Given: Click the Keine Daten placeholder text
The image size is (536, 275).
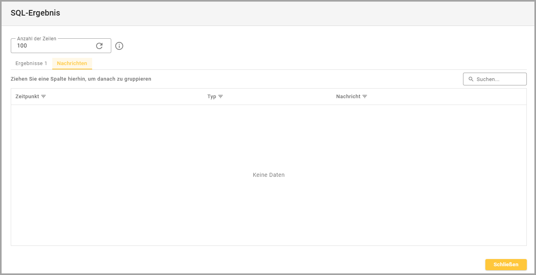Looking at the screenshot, I should tap(268, 175).
